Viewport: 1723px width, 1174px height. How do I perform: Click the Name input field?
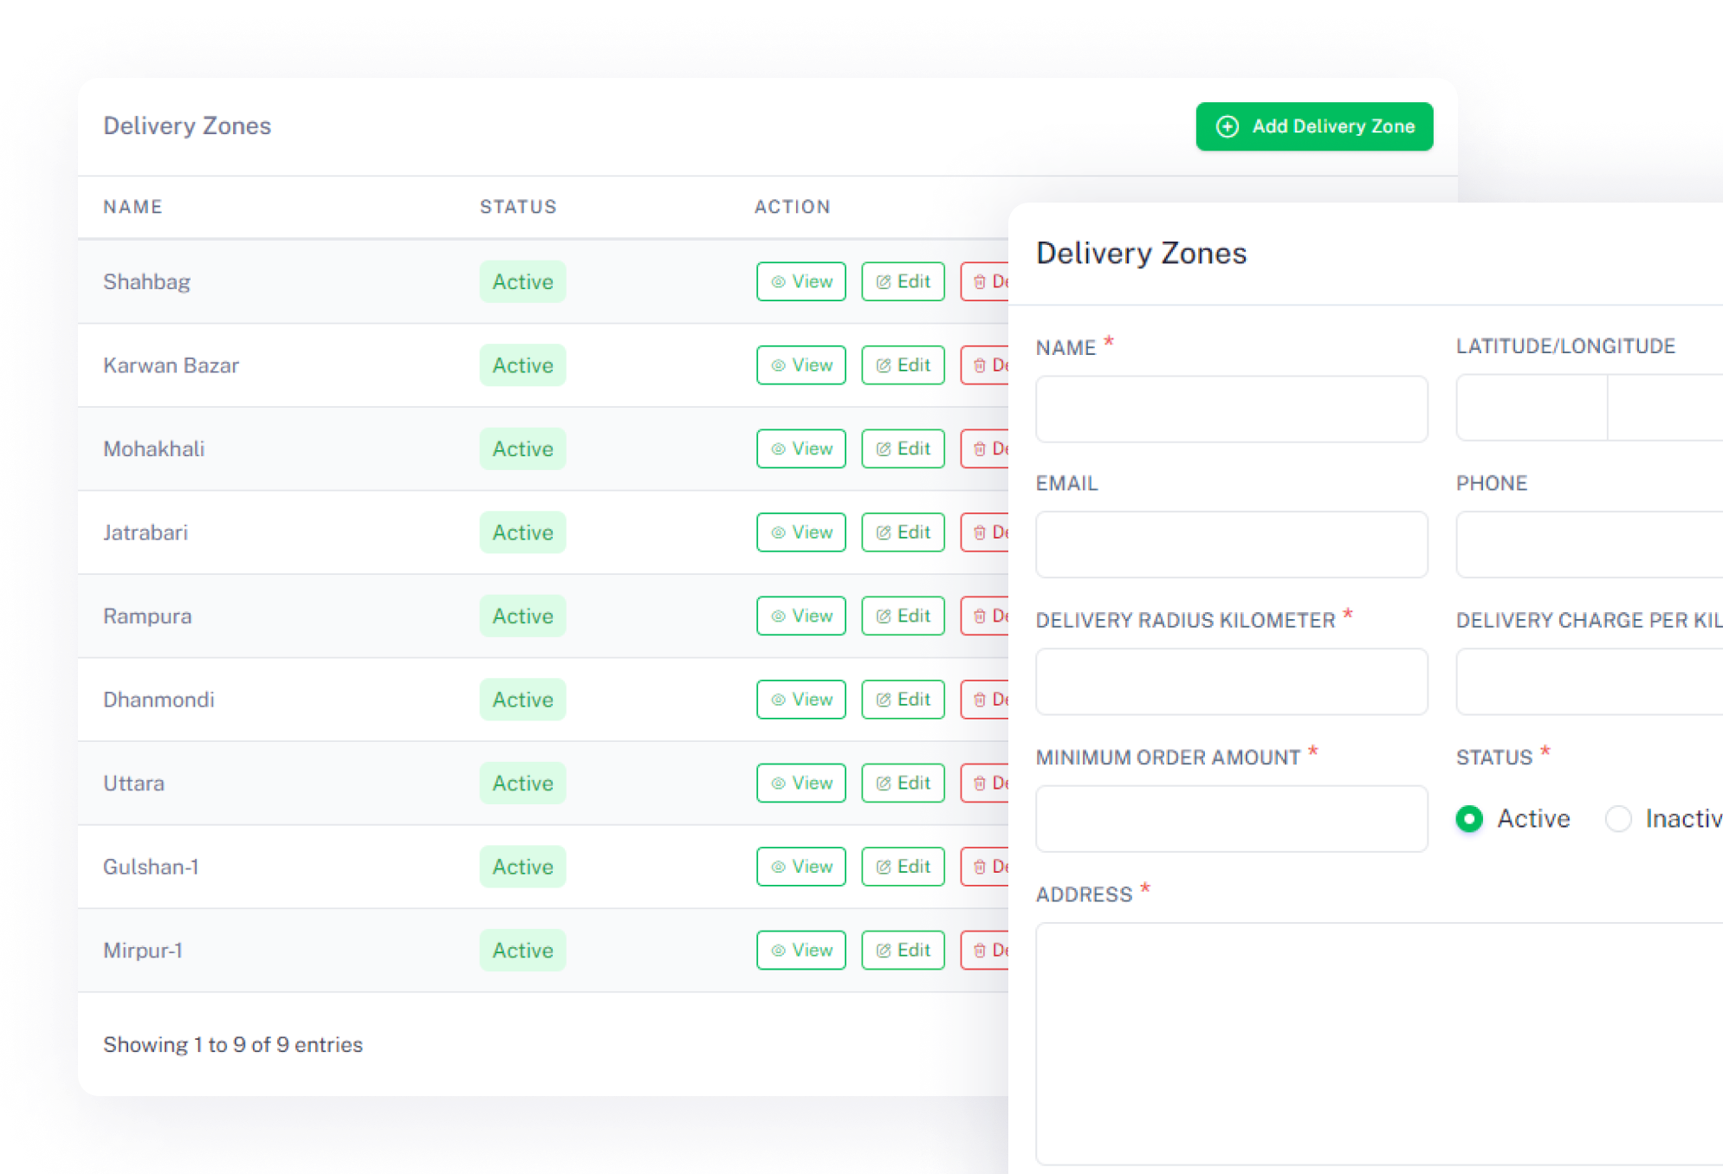[1231, 409]
